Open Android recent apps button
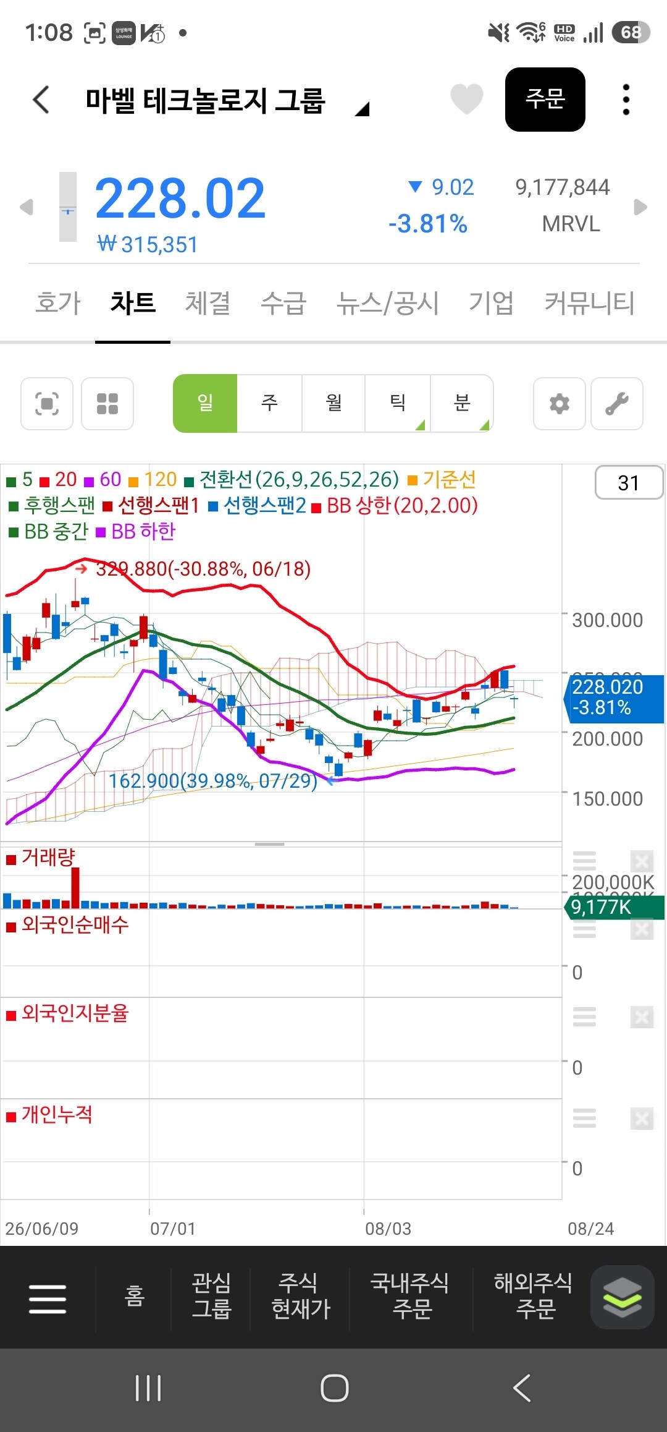This screenshot has height=1432, width=667. [148, 1388]
